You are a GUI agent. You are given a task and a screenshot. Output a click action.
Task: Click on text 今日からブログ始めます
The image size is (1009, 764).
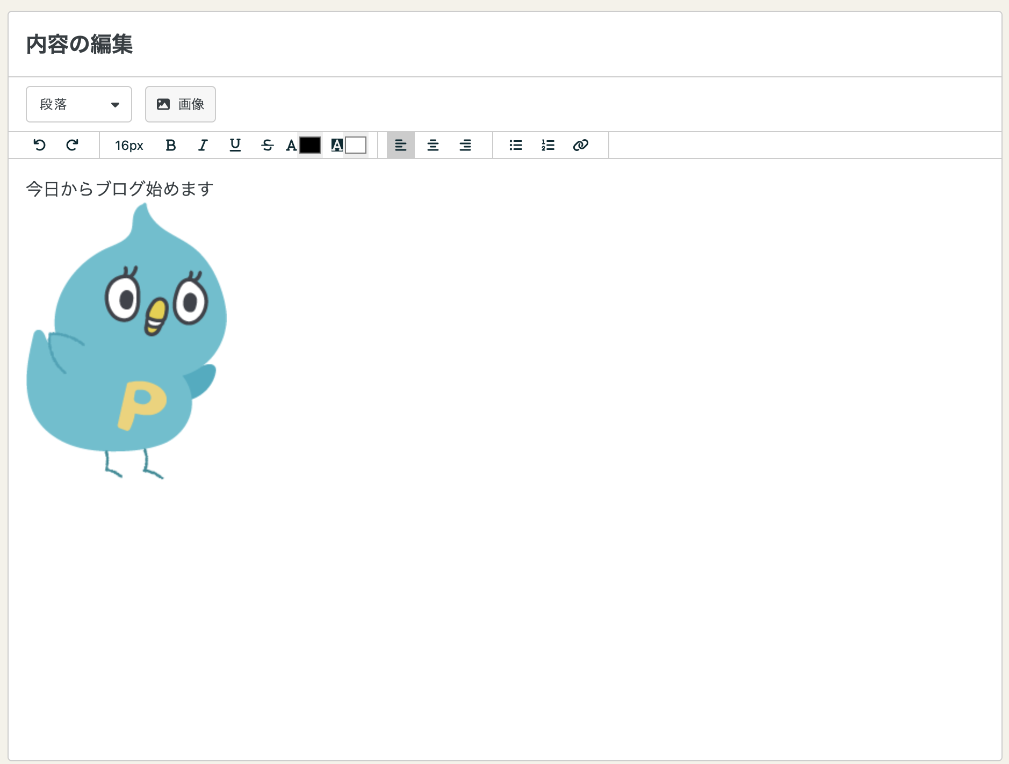[x=120, y=189]
